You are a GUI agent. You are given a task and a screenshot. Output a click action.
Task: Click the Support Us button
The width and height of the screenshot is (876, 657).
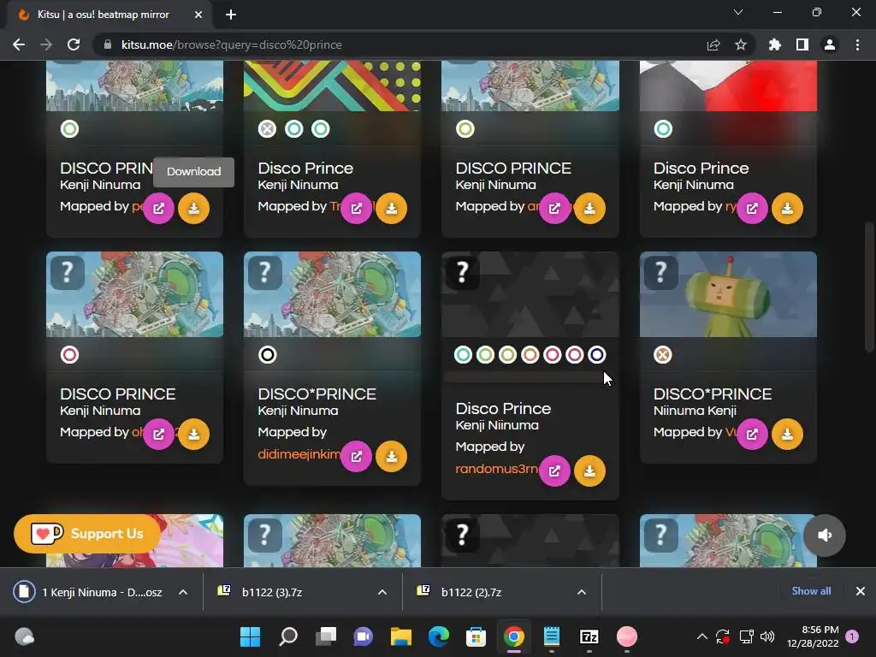pos(87,534)
